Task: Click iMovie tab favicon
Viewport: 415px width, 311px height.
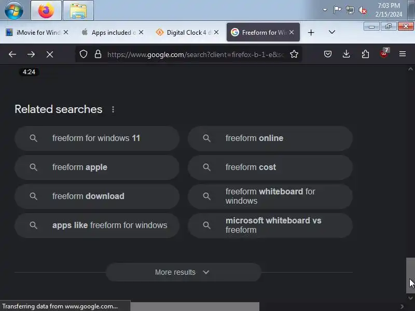Action: (x=9, y=32)
